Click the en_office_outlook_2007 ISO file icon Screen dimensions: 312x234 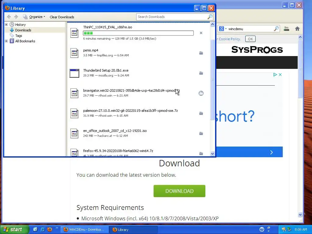click(x=74, y=133)
